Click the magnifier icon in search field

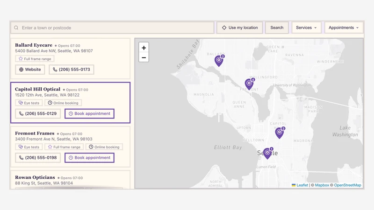16,28
